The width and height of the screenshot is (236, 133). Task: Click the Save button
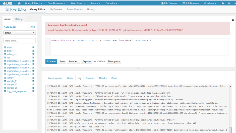point(62,61)
